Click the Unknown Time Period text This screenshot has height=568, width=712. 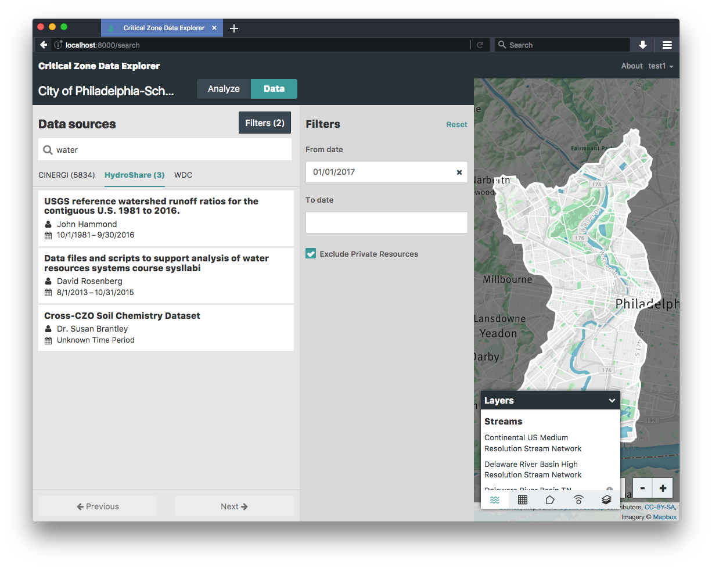pos(96,340)
